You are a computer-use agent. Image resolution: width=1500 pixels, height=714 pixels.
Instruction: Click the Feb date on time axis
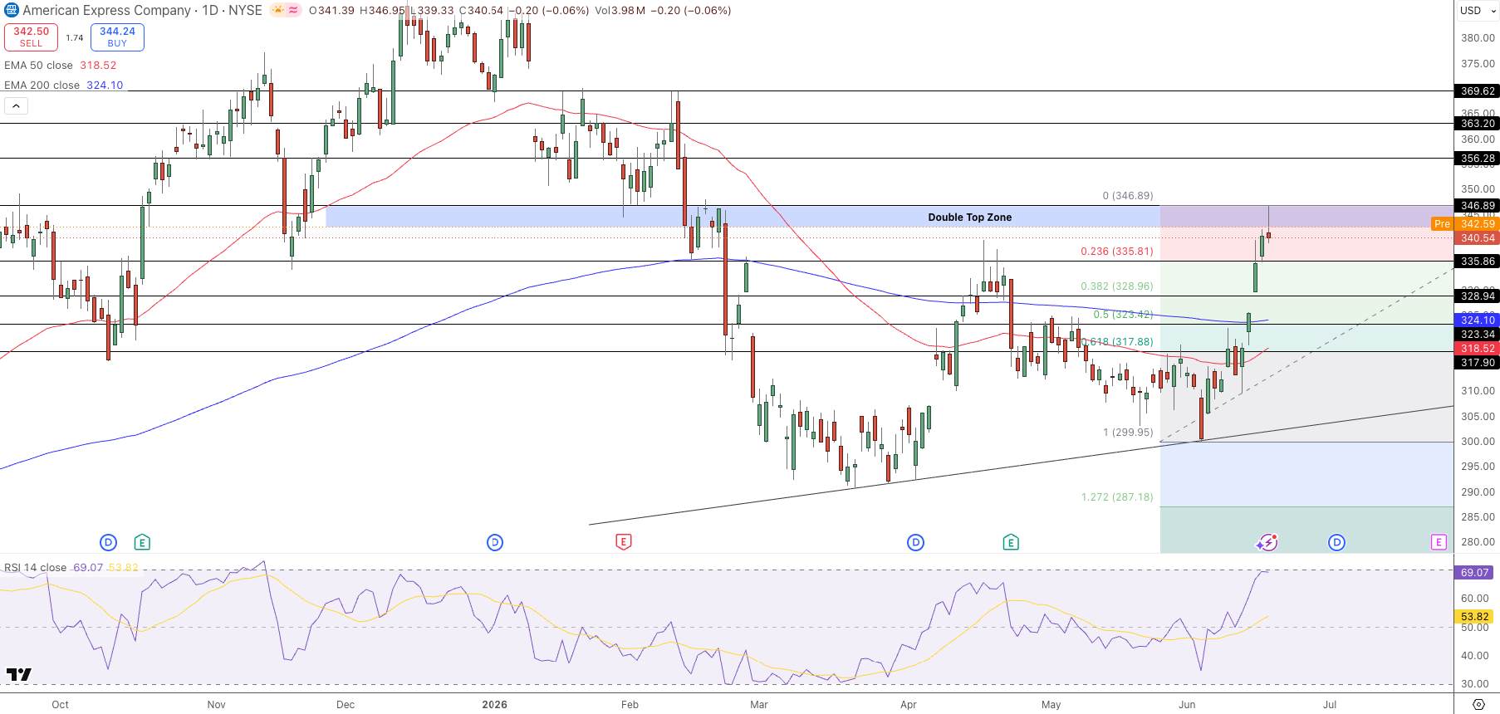click(x=630, y=705)
